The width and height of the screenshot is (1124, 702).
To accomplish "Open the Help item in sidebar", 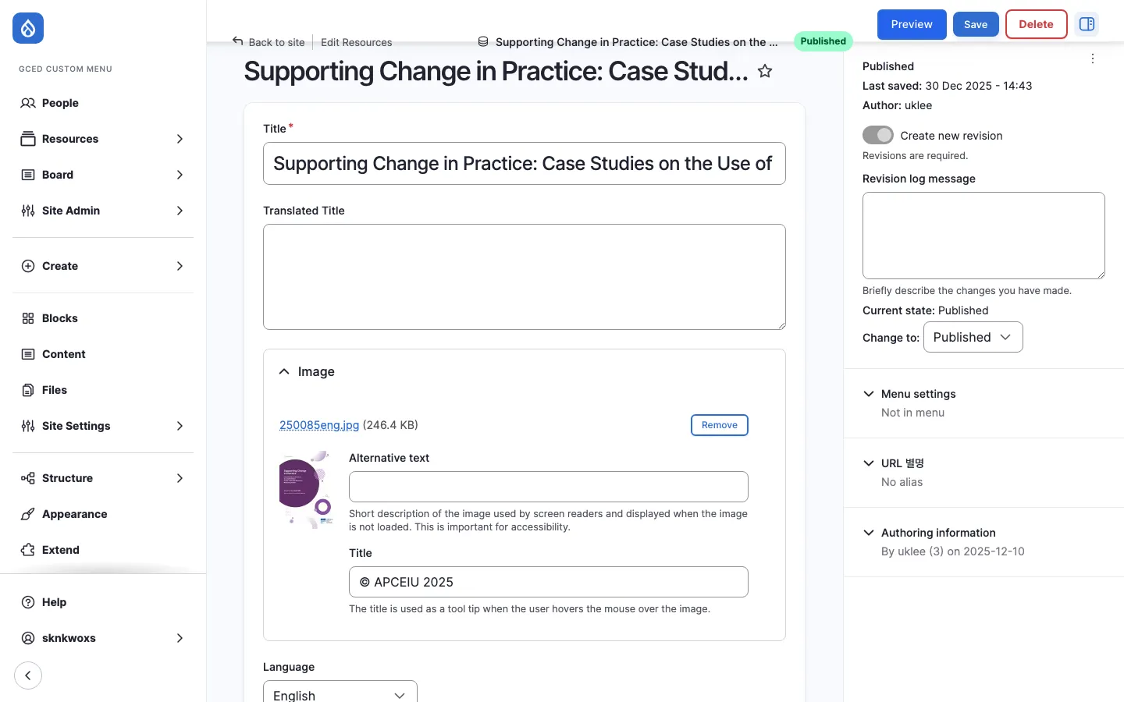I will coord(54,602).
